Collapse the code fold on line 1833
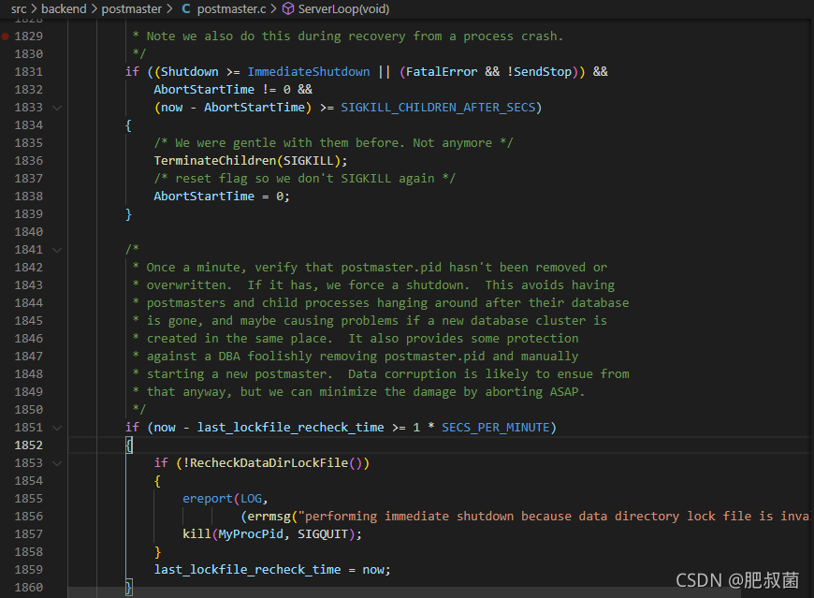814x598 pixels. [58, 107]
